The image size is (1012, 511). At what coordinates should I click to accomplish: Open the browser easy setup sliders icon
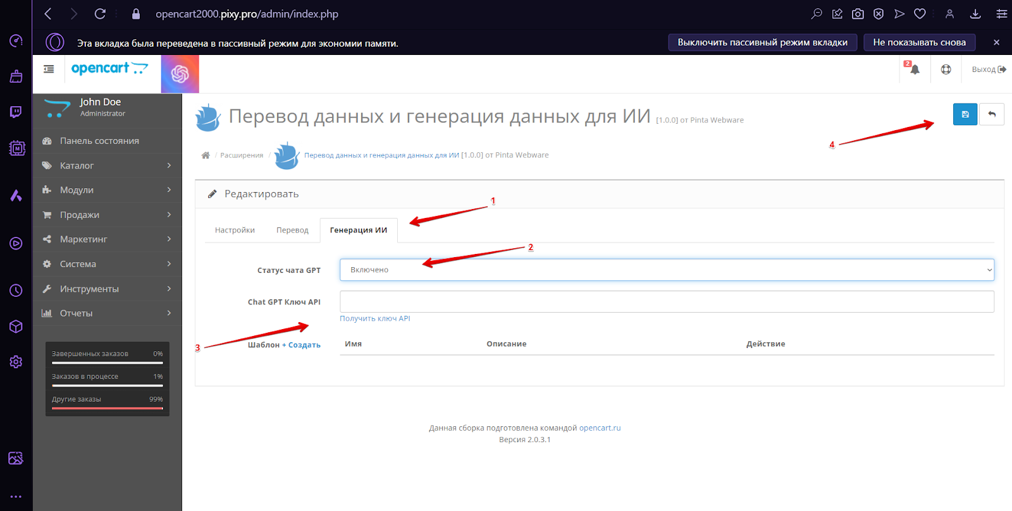[1001, 14]
